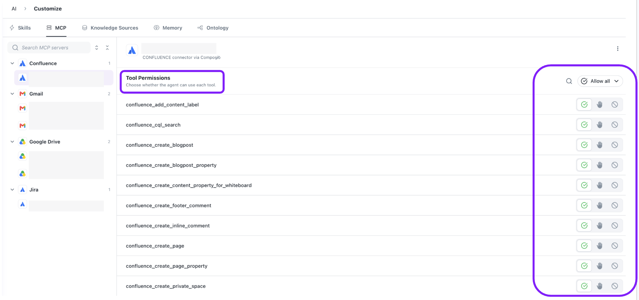The image size is (639, 300).
Task: Allow confluence_create_blogpost with the green check
Action: point(584,145)
